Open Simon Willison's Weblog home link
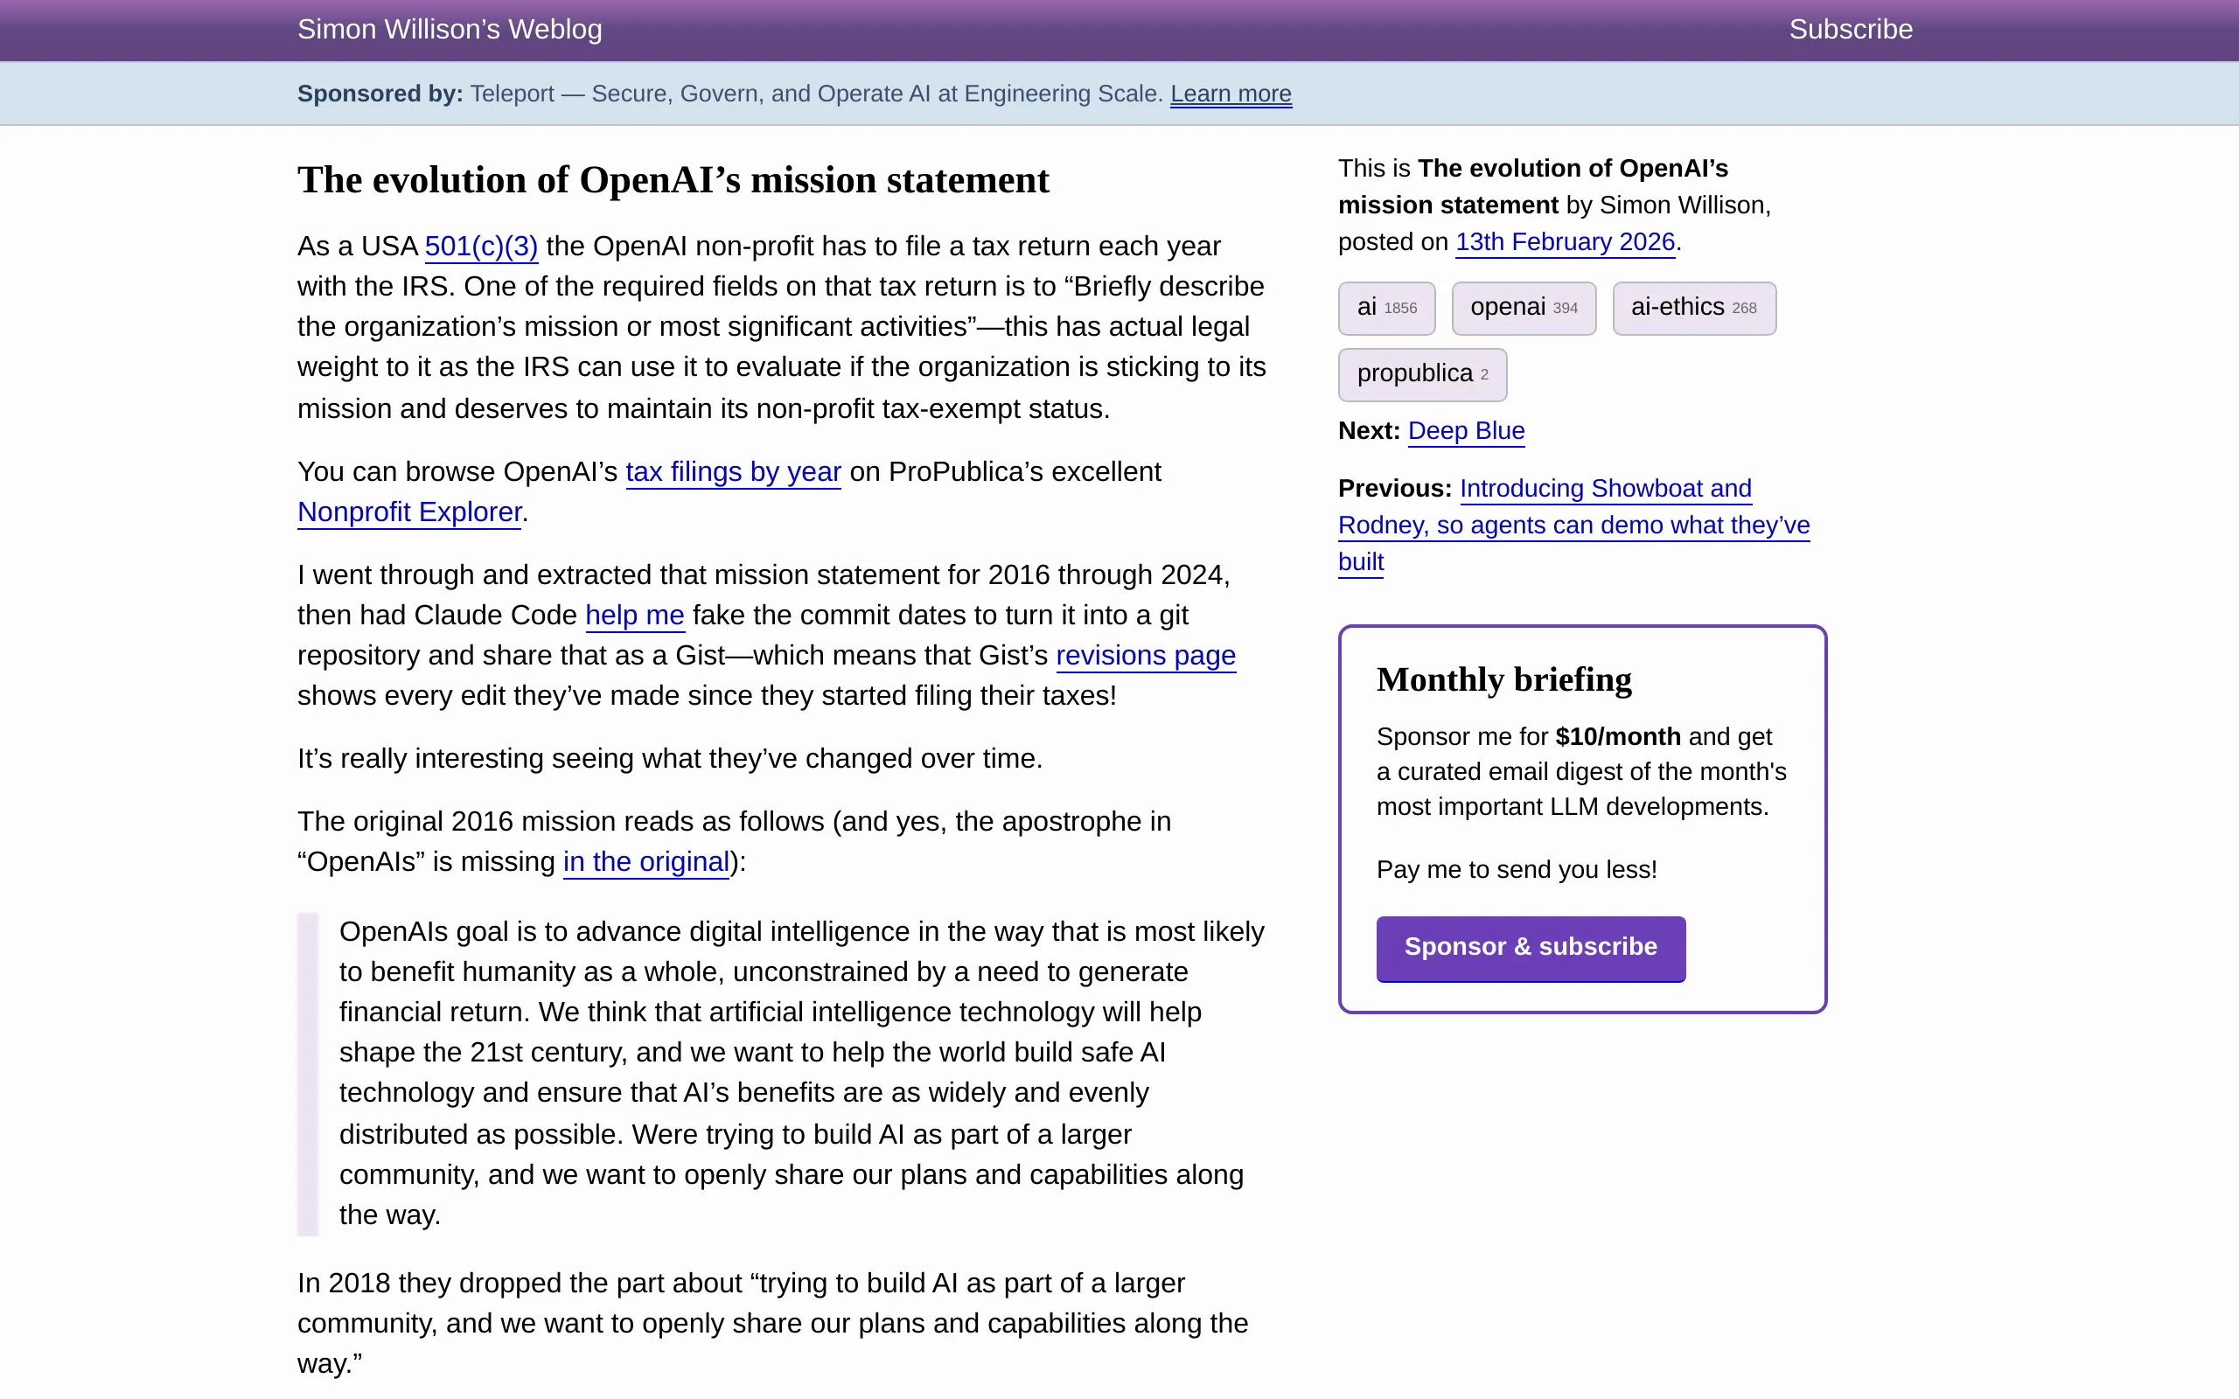Viewport: 2239px width, 1399px height. (x=449, y=30)
